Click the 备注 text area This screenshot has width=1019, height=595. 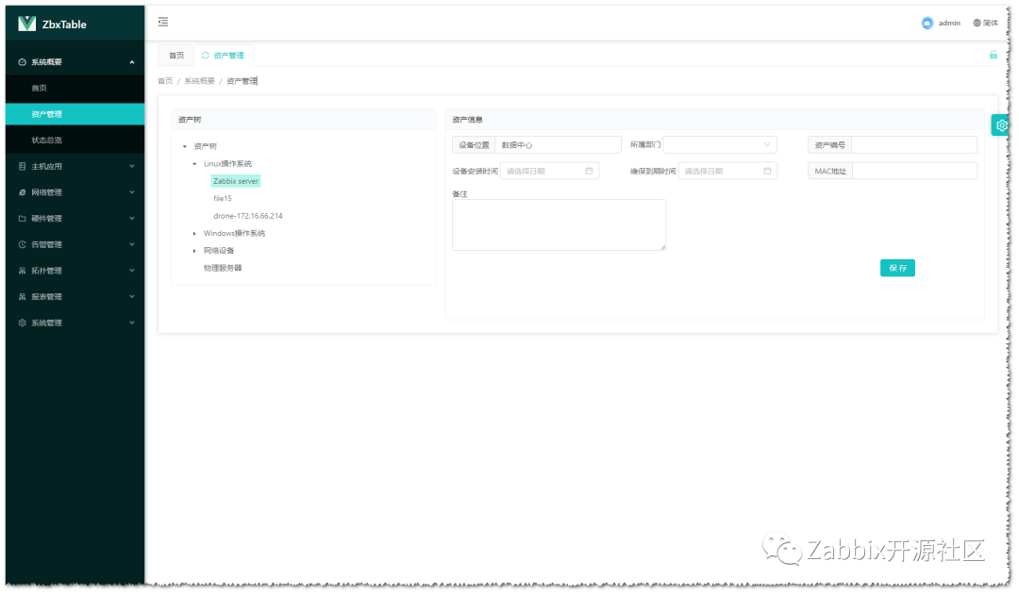point(559,224)
